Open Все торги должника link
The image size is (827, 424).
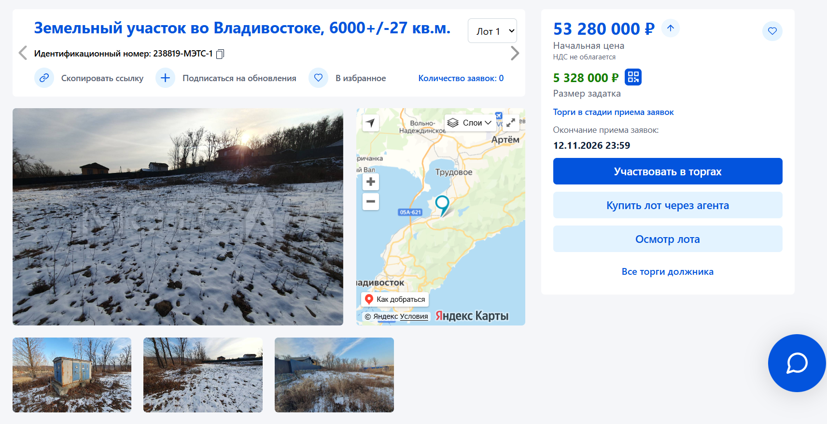point(668,271)
